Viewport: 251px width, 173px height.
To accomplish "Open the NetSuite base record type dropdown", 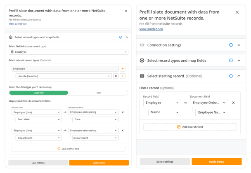I will pyautogui.click(x=69, y=52).
